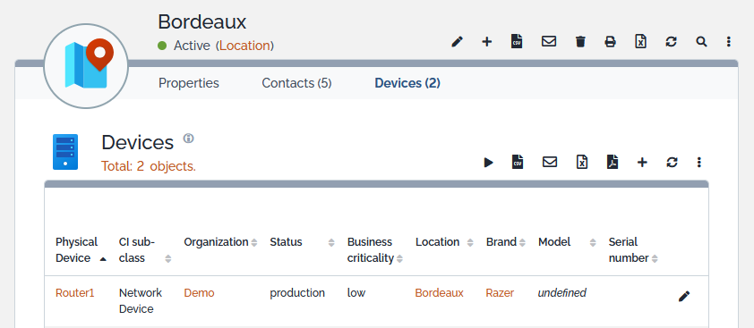Sort by Brand column
Image resolution: width=754 pixels, height=328 pixels.
click(506, 242)
